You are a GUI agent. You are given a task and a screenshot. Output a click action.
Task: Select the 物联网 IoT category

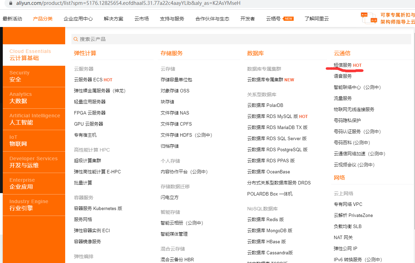click(34, 140)
